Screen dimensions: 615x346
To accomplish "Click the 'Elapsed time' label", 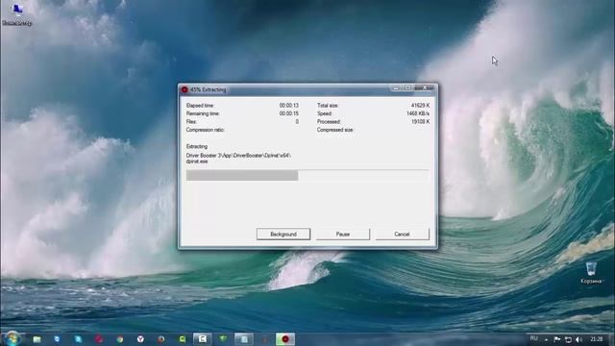I will 200,106.
